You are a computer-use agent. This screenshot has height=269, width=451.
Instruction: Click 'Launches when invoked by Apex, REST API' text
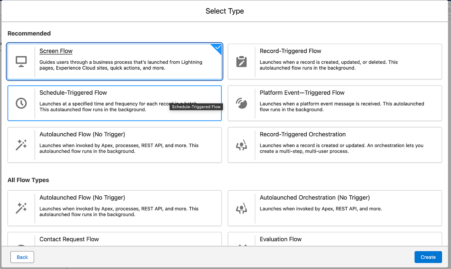[321, 209]
